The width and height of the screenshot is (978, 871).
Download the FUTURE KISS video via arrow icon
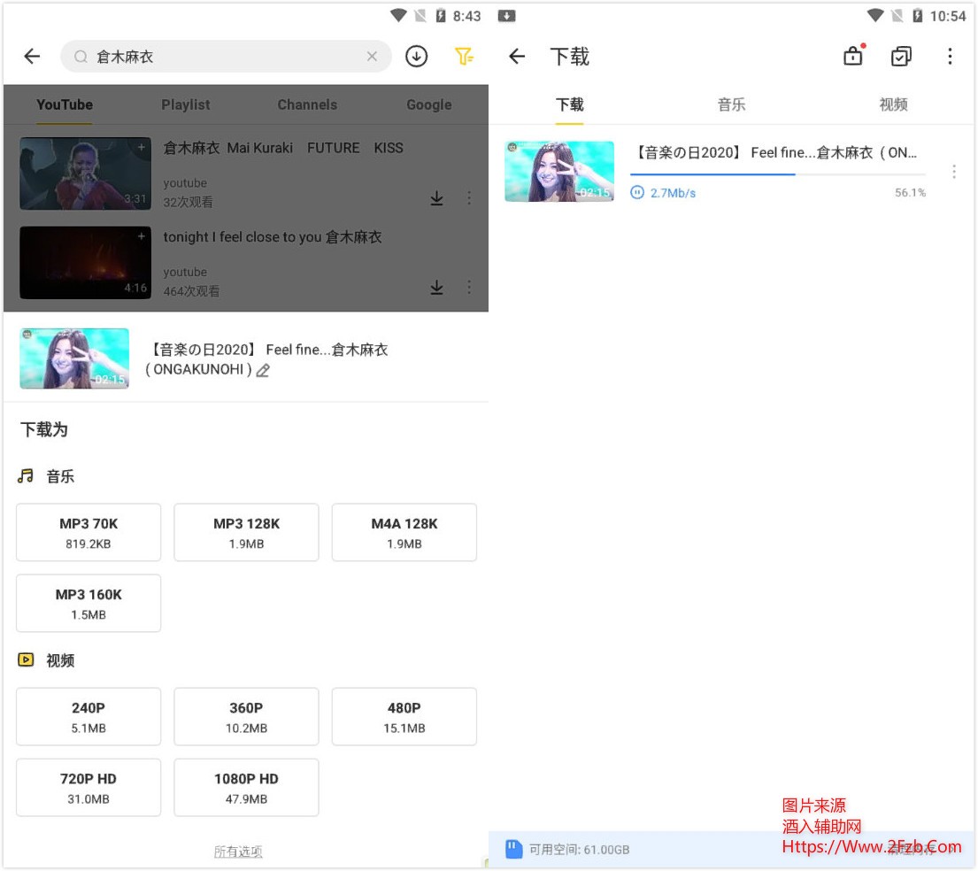436,198
